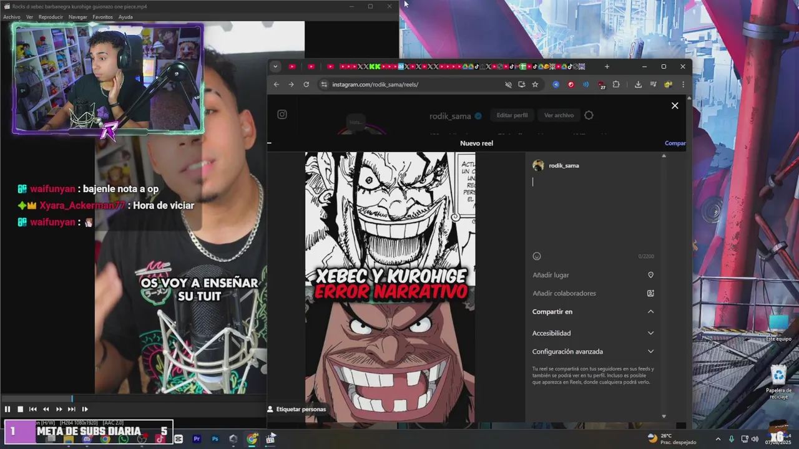
Task: Fast forward the video in media player
Action: (x=59, y=409)
